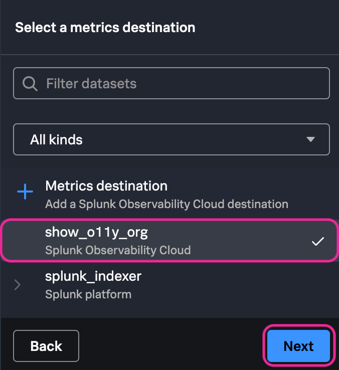Click the Splunk platform subtitle
This screenshot has height=370, width=339.
pos(88,294)
